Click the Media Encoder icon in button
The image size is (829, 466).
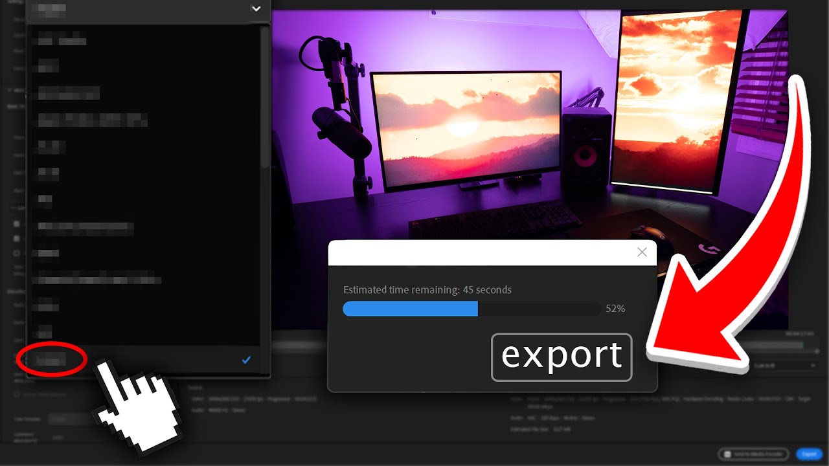(x=729, y=454)
